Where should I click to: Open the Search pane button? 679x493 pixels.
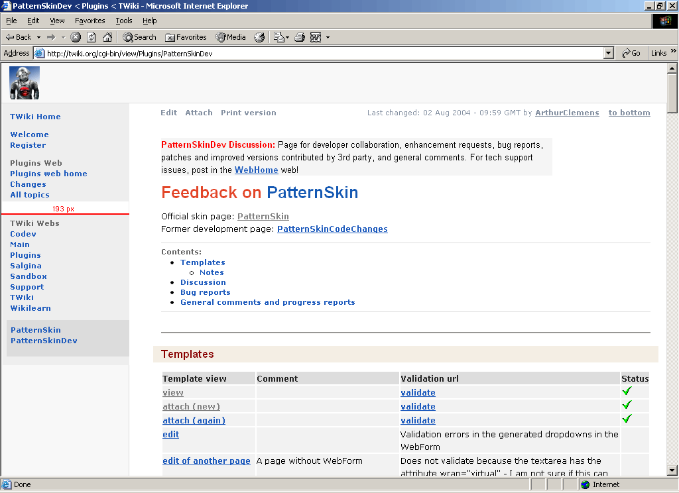tap(139, 37)
